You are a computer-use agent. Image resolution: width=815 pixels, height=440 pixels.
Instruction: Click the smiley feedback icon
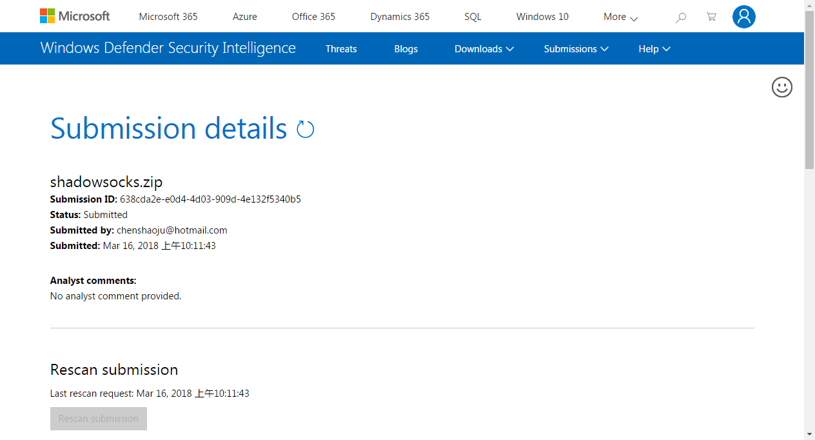click(782, 87)
